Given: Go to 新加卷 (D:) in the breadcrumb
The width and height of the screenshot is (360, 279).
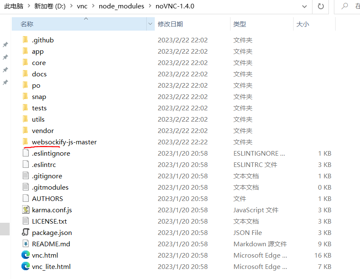Looking at the screenshot, I should click(x=50, y=6).
